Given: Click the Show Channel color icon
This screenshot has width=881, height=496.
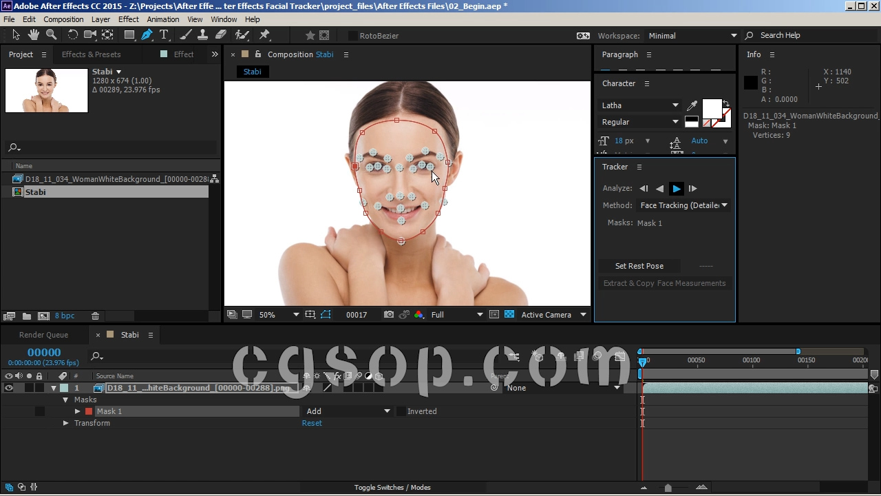Looking at the screenshot, I should (x=419, y=315).
